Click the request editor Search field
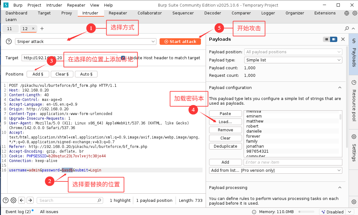Viewport: 358px width, 215px height. pos(70,200)
